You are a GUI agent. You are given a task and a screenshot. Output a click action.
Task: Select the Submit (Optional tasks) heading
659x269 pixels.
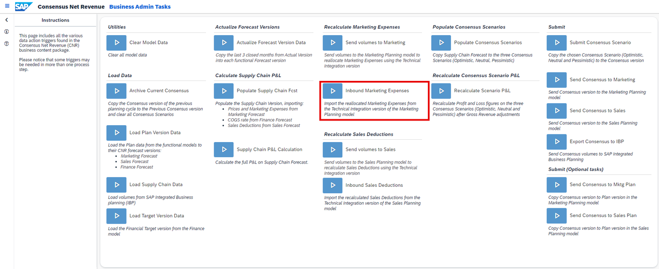pyautogui.click(x=576, y=169)
